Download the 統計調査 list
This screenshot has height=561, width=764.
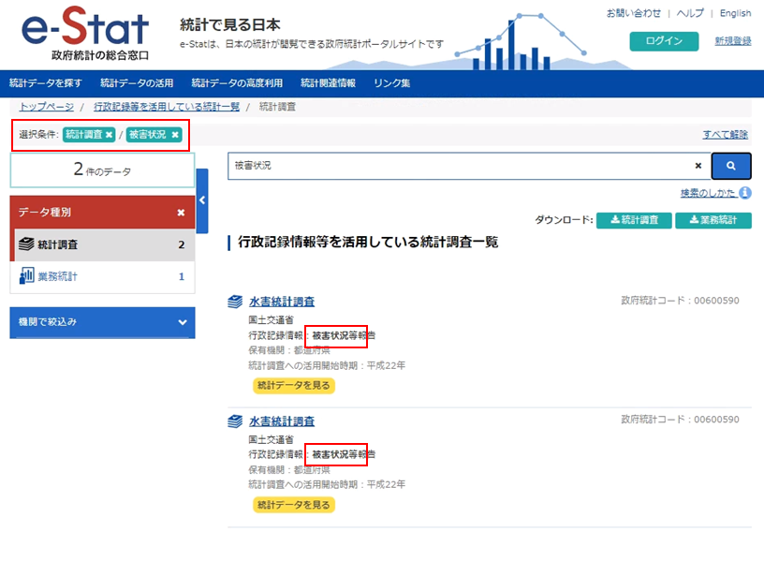[634, 220]
